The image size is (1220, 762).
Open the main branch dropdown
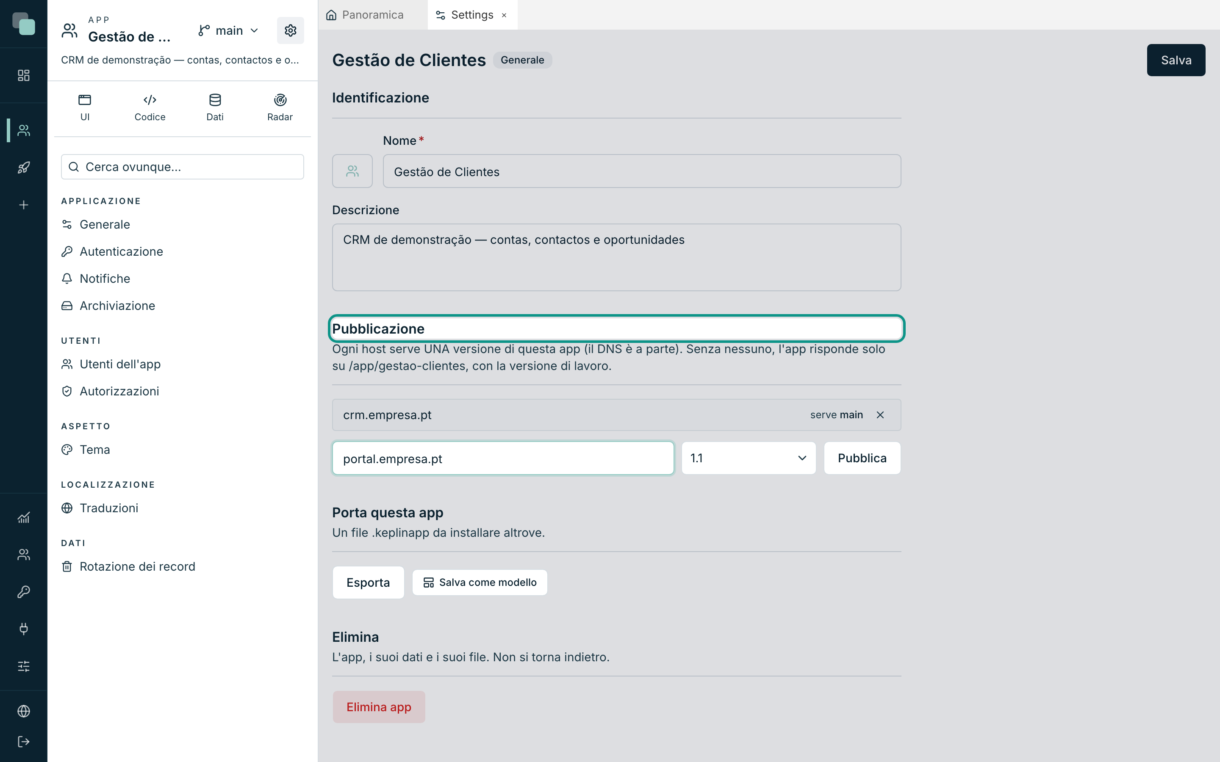(x=228, y=31)
